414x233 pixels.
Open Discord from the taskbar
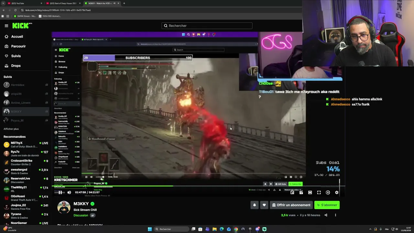point(257,229)
